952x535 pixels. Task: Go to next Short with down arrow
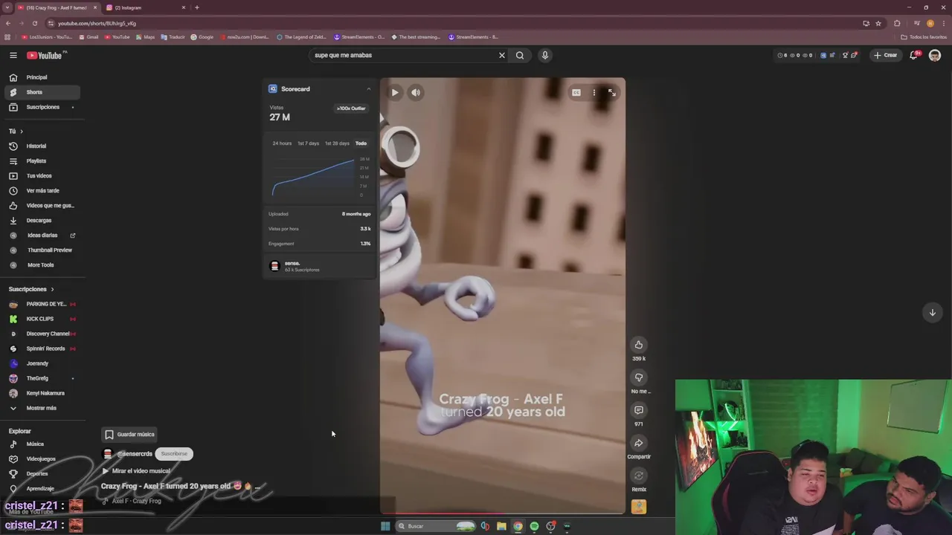(x=933, y=313)
